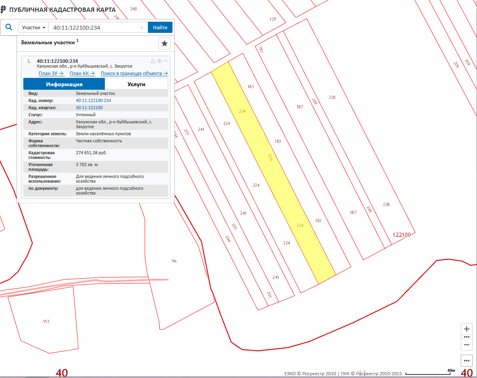
Task: Click the Rosreestr logo icon
Action: point(3,9)
